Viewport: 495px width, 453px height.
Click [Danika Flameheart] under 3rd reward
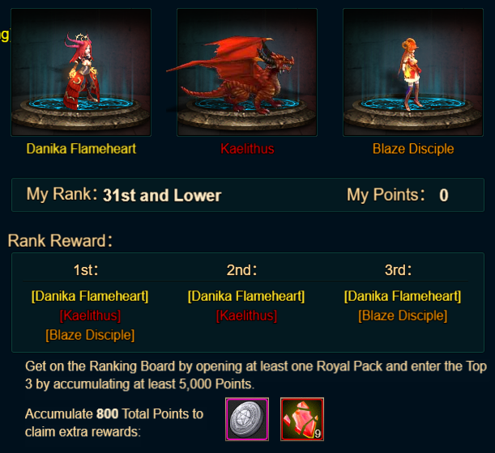pyautogui.click(x=403, y=296)
